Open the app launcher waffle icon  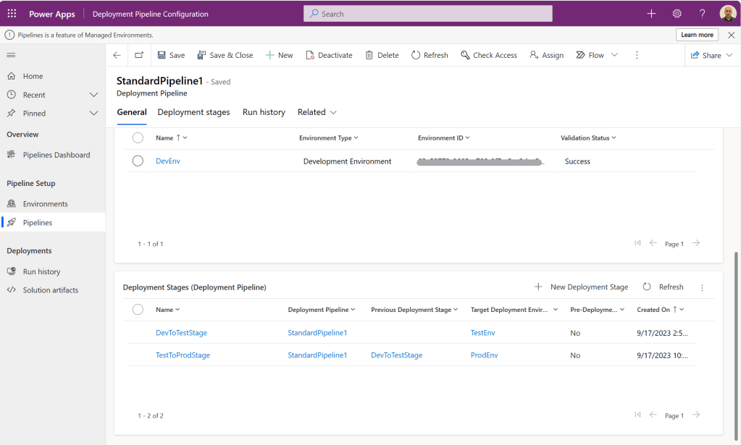pyautogui.click(x=12, y=14)
